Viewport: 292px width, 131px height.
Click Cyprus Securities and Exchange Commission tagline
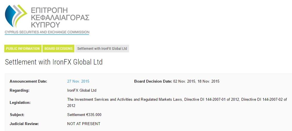[47, 32]
